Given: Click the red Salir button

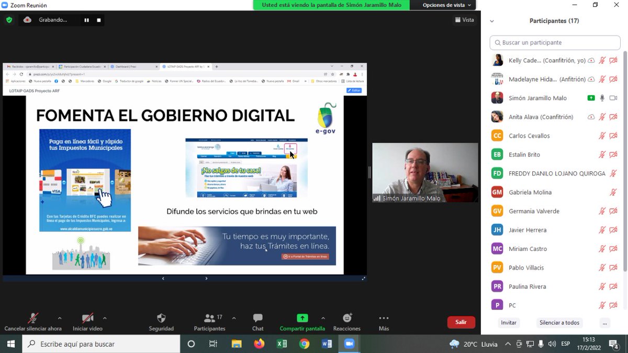Looking at the screenshot, I should click(x=461, y=322).
